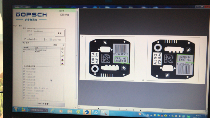Open the 系统管理 tab heading
This screenshot has width=210, height=118.
pos(64,15)
